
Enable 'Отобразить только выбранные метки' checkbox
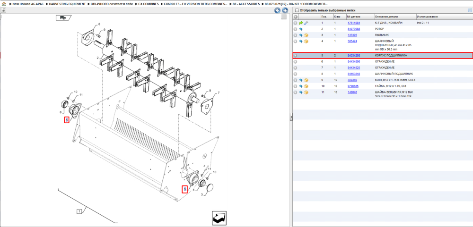(x=297, y=10)
